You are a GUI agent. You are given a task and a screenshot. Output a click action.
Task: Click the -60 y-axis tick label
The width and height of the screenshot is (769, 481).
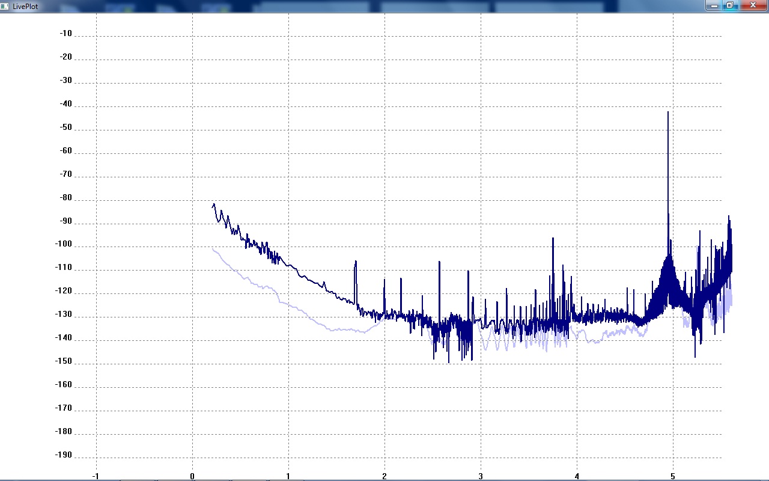click(66, 151)
